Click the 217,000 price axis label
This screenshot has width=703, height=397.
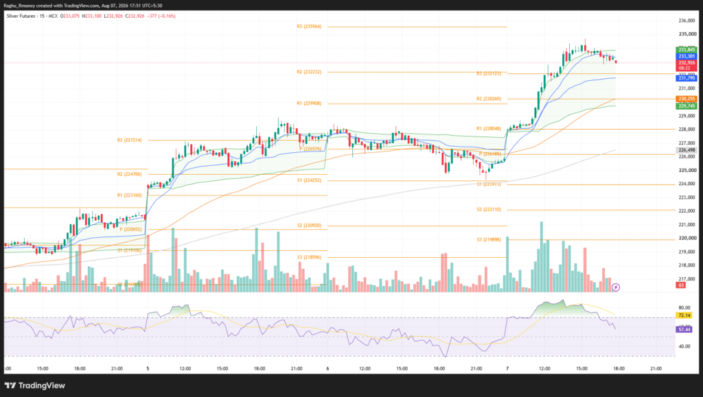[687, 279]
